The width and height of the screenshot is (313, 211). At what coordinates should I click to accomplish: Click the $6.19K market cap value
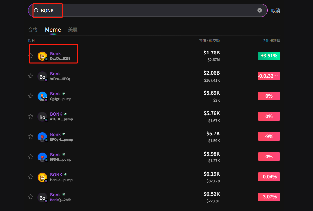[x=212, y=174]
